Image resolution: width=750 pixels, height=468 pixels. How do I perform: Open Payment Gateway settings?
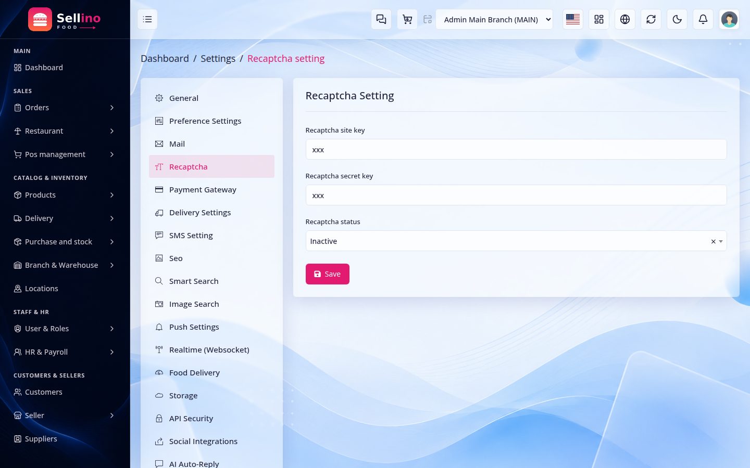(x=211, y=189)
